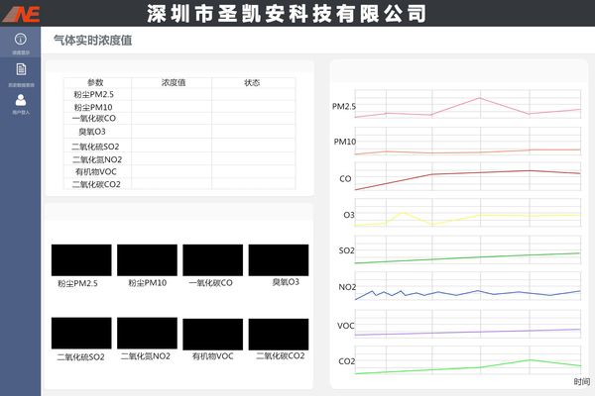
Task: Select the black display box above 二氧化硫SO2
Action: pos(81,334)
